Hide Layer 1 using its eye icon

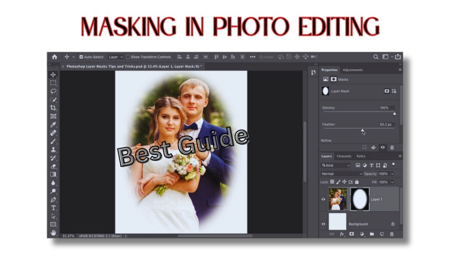tap(323, 199)
